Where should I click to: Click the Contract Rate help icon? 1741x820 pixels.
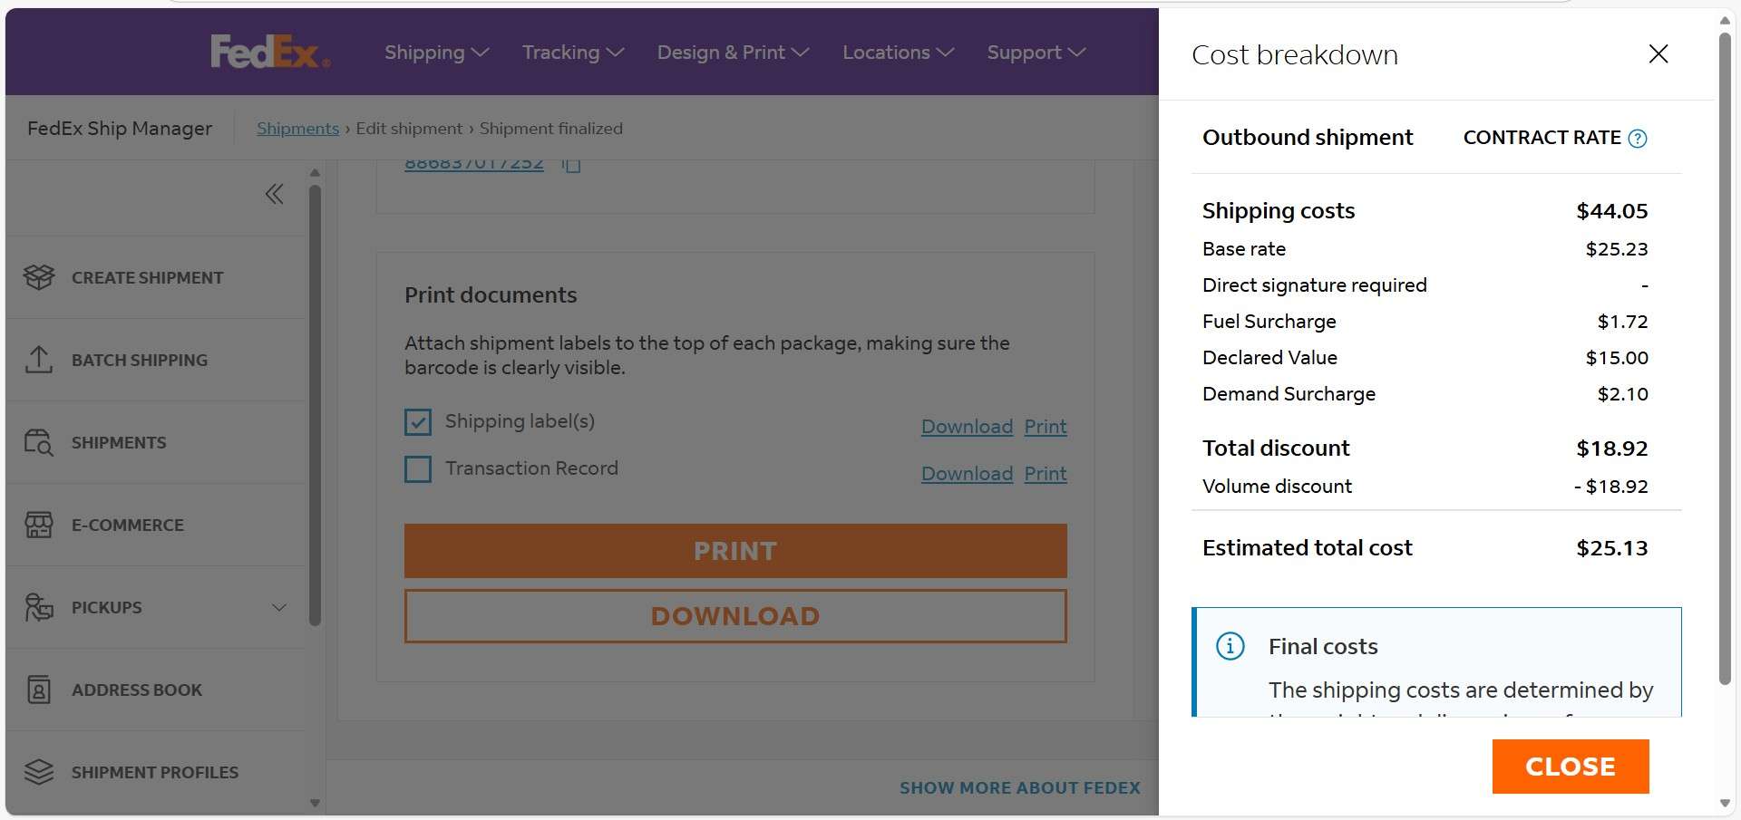1637,139
